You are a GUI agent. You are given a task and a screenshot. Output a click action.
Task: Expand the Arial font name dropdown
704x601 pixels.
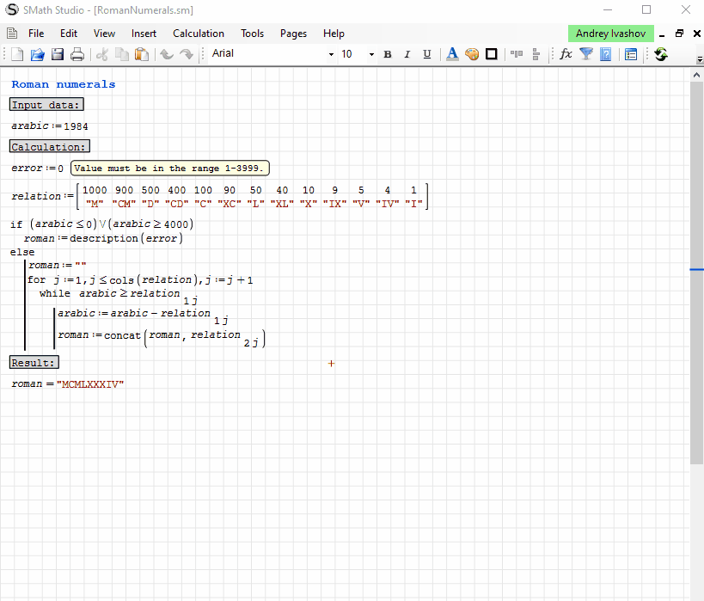[331, 54]
